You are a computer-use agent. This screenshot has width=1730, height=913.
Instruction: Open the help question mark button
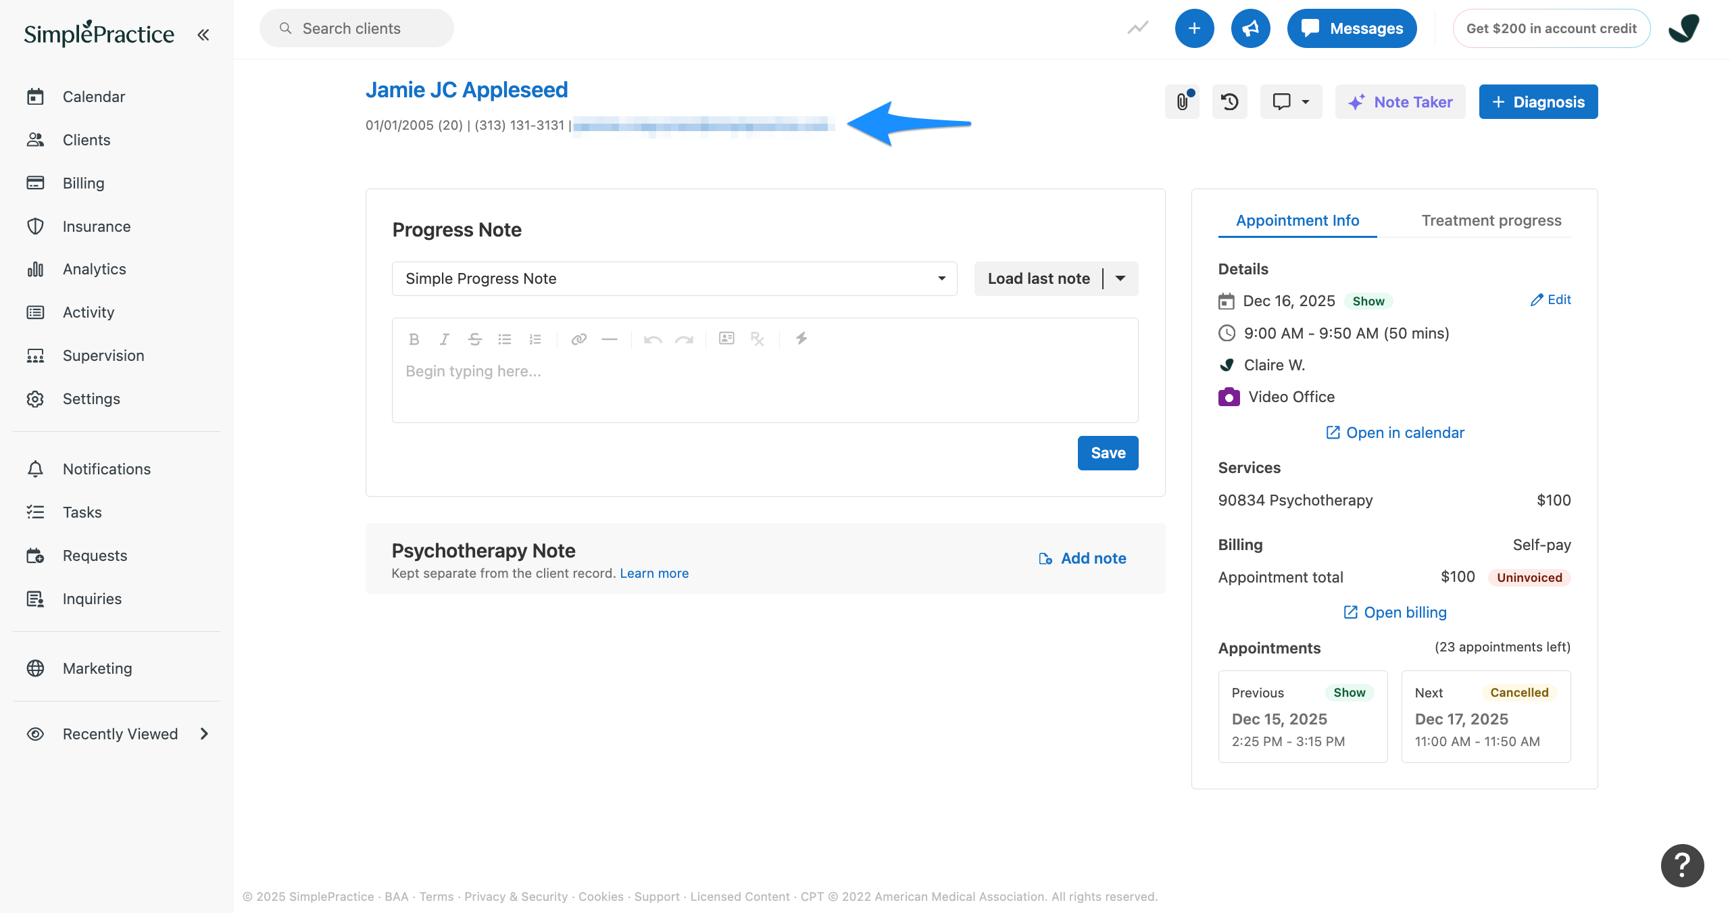(1682, 866)
